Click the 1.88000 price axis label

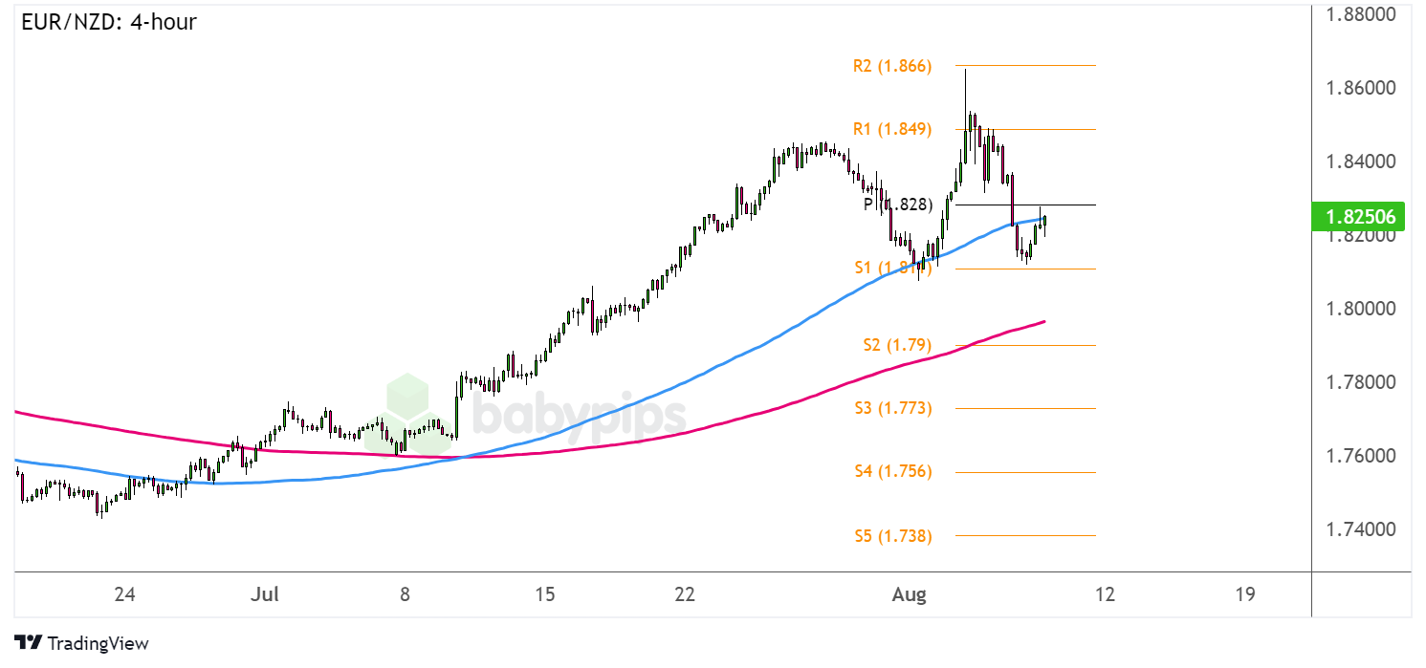[1363, 15]
